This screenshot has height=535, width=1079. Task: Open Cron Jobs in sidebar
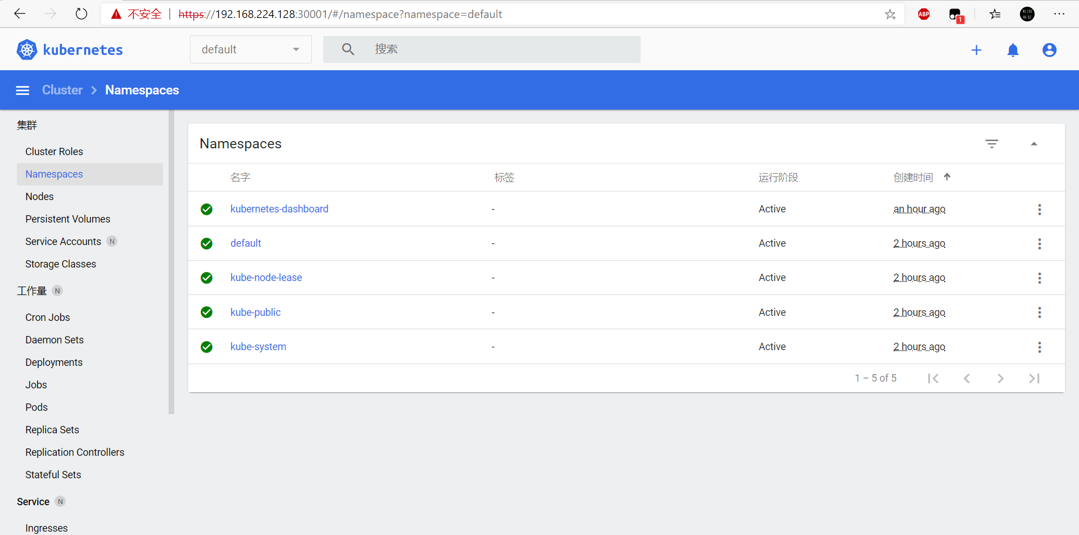coord(48,318)
